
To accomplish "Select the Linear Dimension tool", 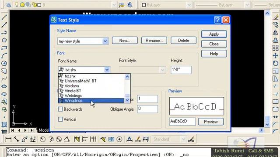I will (8, 139).
